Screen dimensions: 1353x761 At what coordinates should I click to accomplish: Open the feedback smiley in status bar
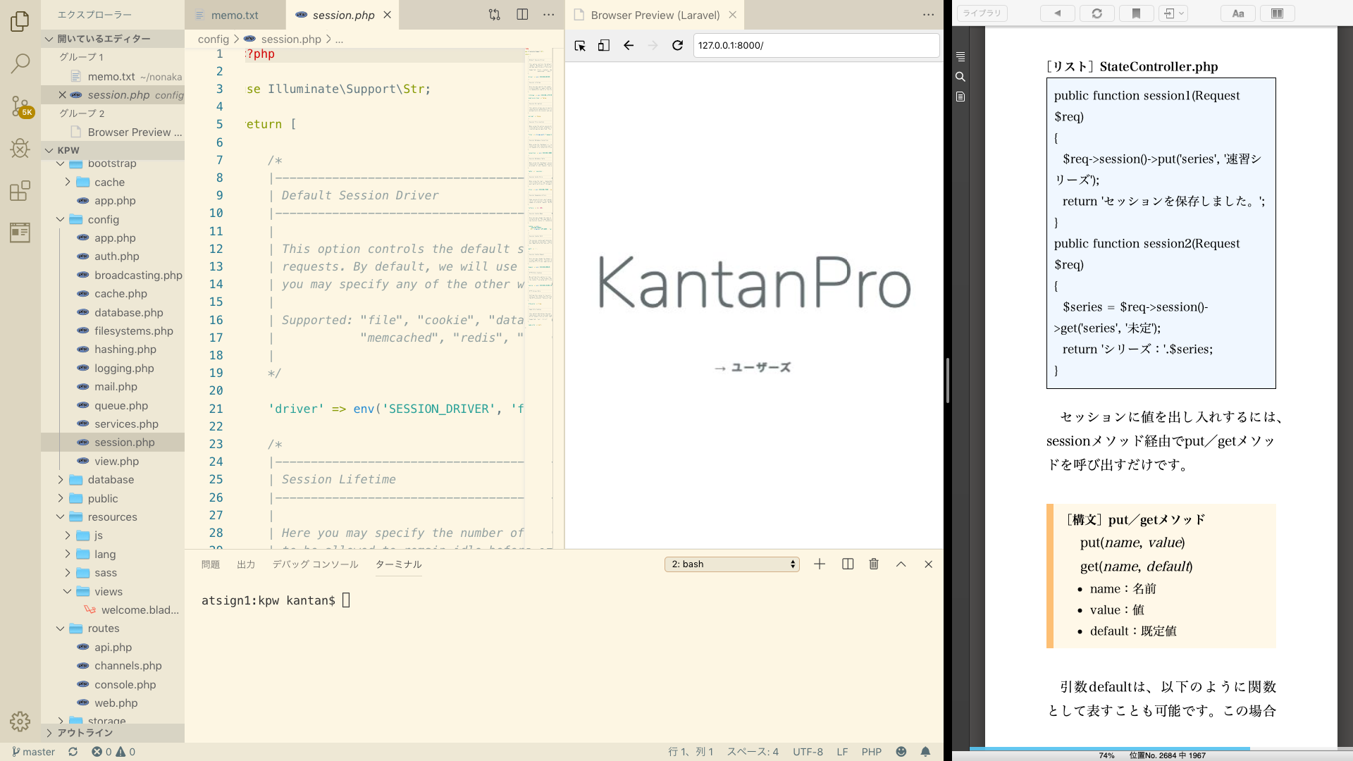[x=901, y=752]
